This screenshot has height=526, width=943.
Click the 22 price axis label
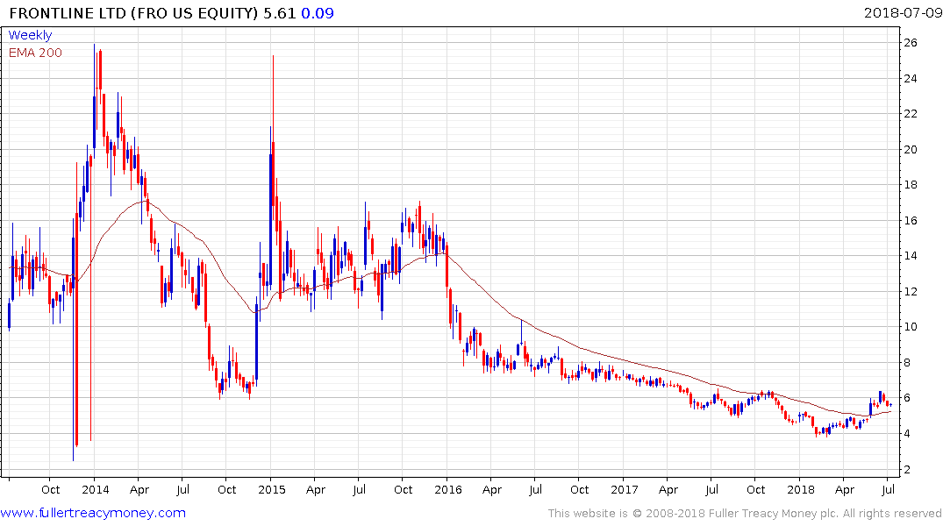click(911, 114)
